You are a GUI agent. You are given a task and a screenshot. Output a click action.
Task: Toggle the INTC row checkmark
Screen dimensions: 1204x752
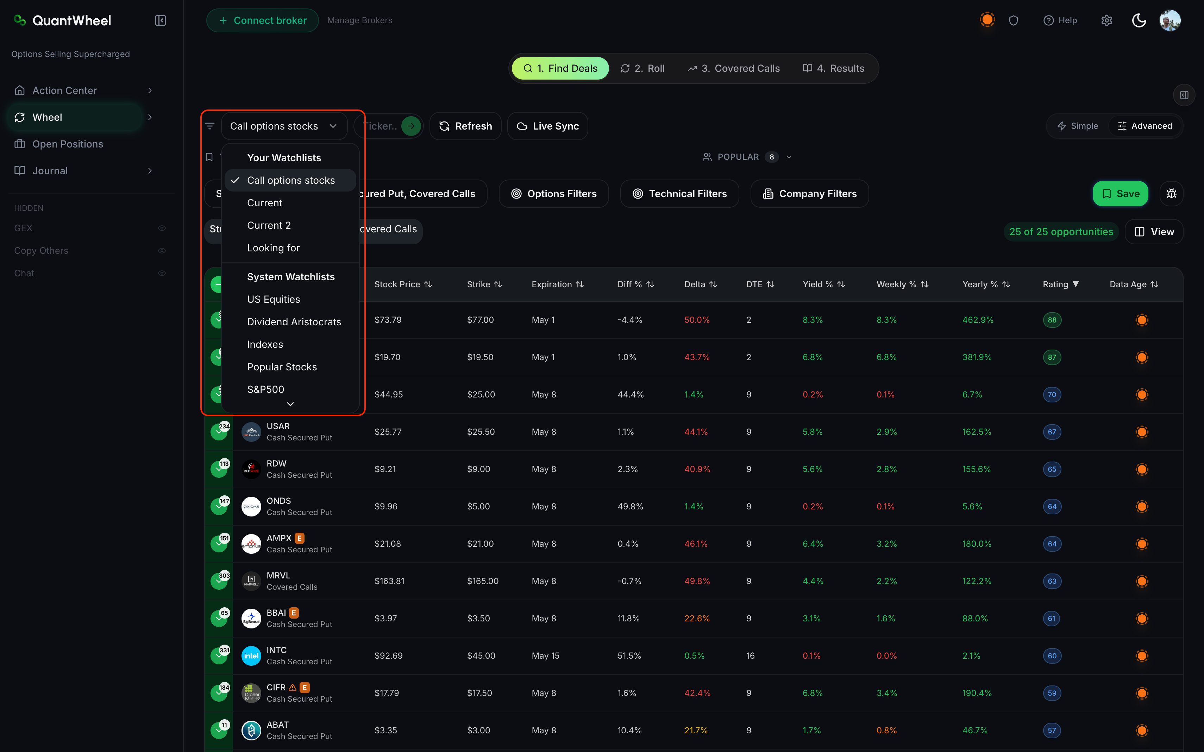(x=219, y=656)
